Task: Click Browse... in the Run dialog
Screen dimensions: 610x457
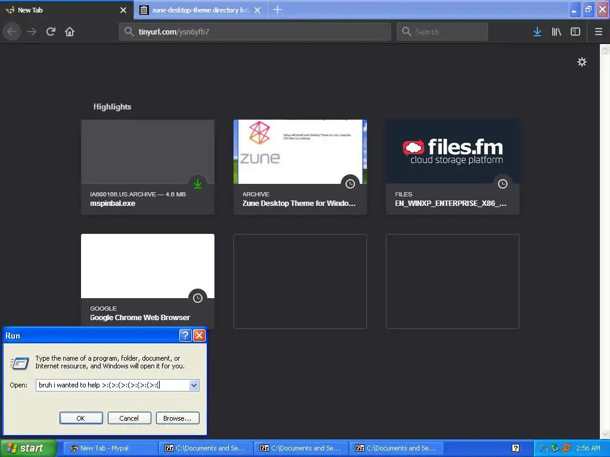Action: 178,418
